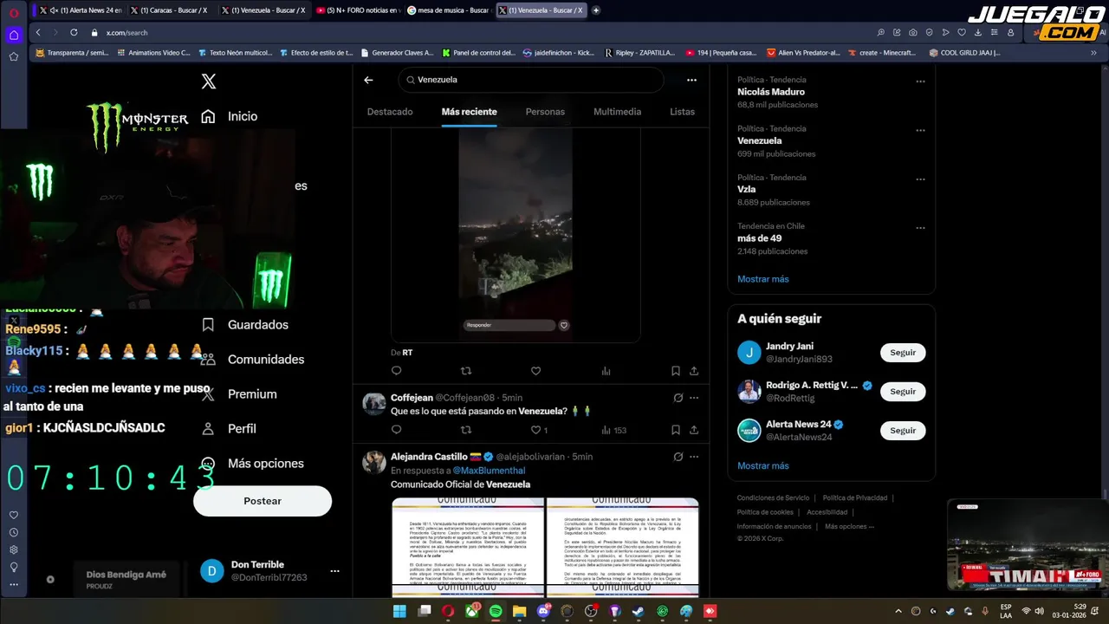
Task: Open Premium in X sidebar
Action: pyautogui.click(x=239, y=394)
